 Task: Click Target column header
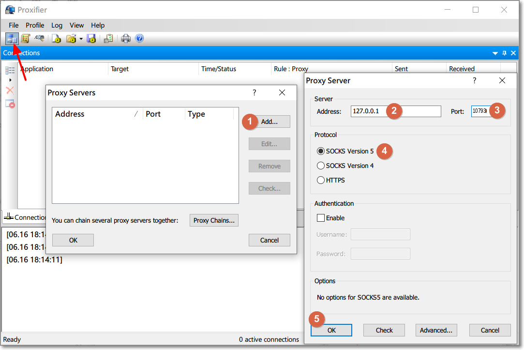coord(153,69)
